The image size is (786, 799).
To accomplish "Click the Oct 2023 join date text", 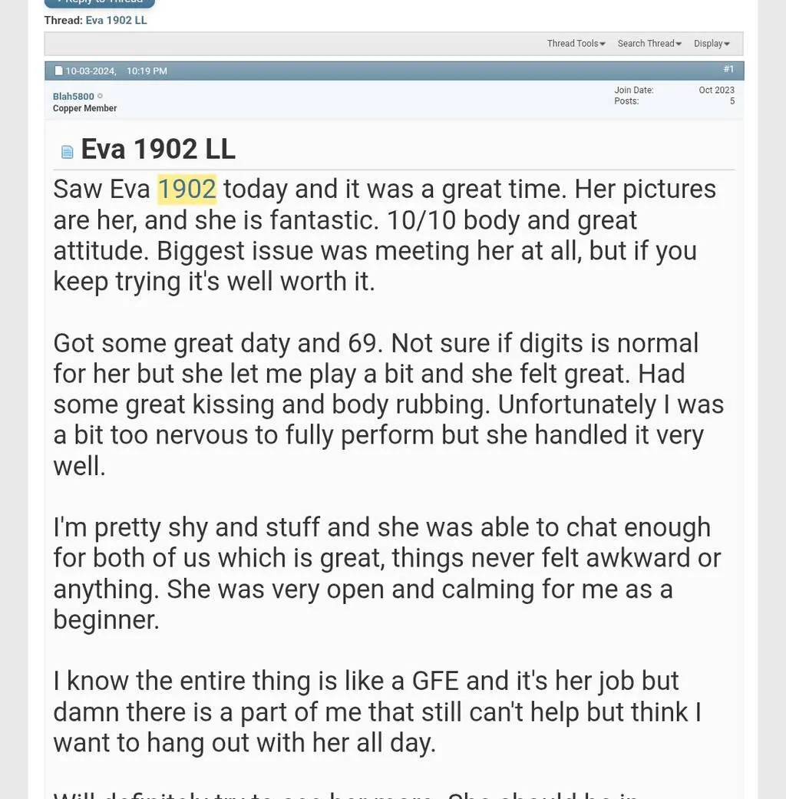I will click(x=716, y=89).
